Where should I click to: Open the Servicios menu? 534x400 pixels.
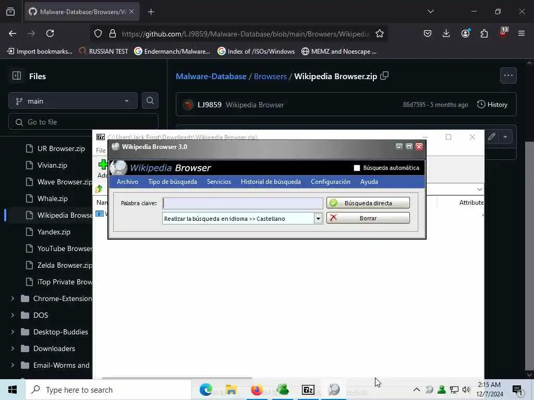click(219, 182)
